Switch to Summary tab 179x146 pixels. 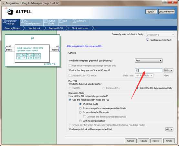click(x=80, y=22)
